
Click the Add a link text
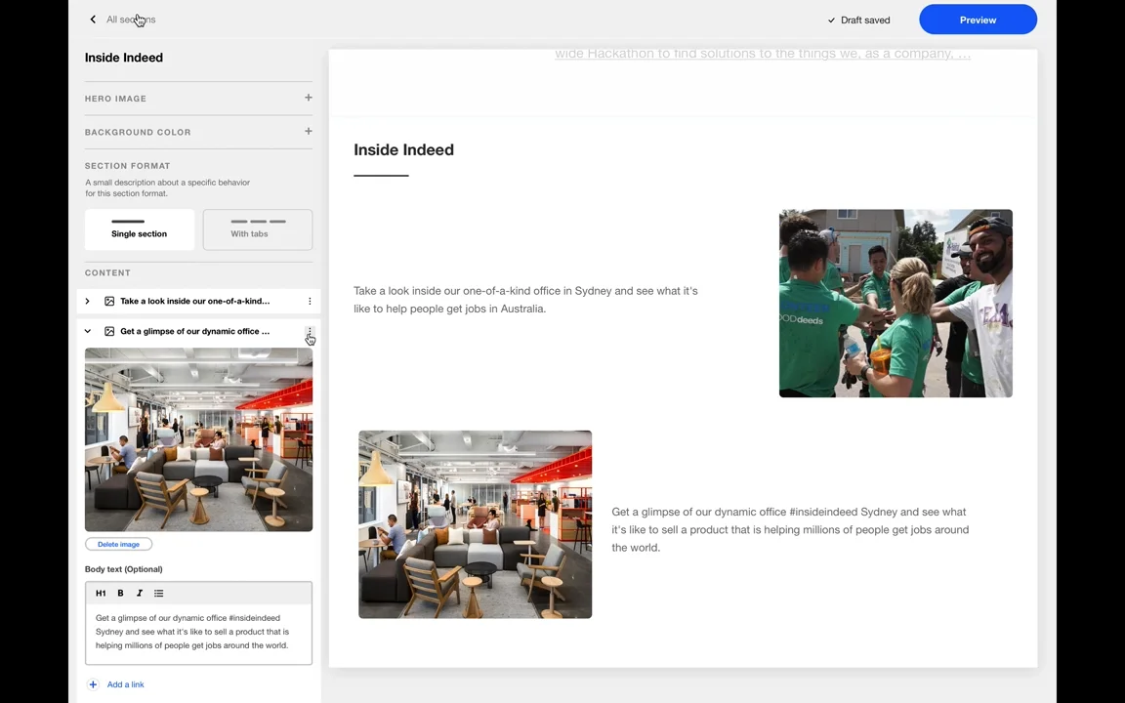[126, 684]
